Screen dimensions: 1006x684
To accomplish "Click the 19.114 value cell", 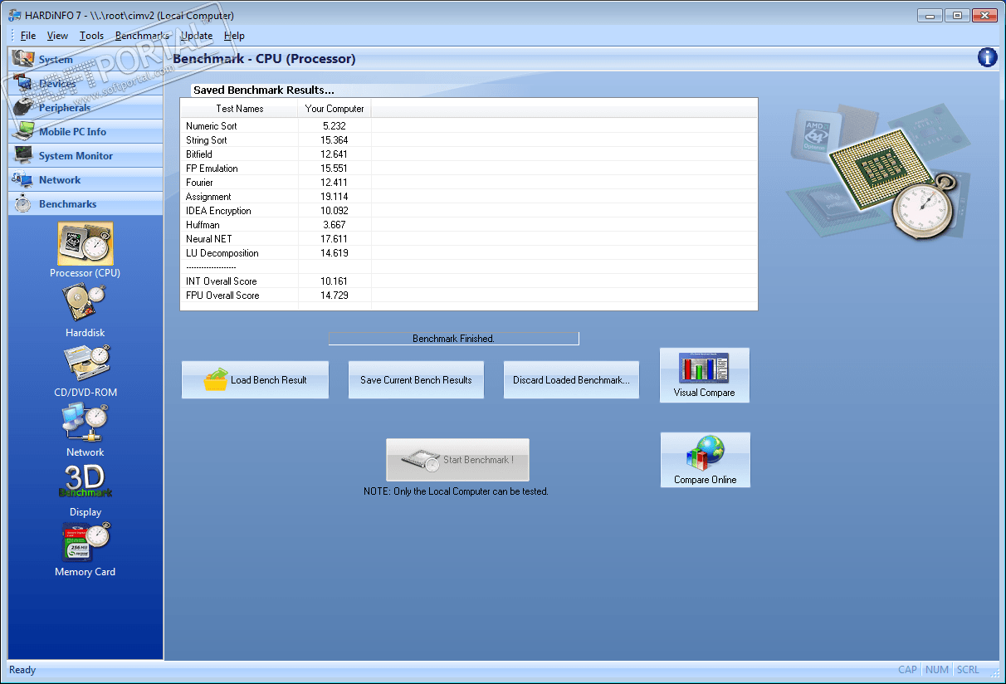I will (x=335, y=197).
